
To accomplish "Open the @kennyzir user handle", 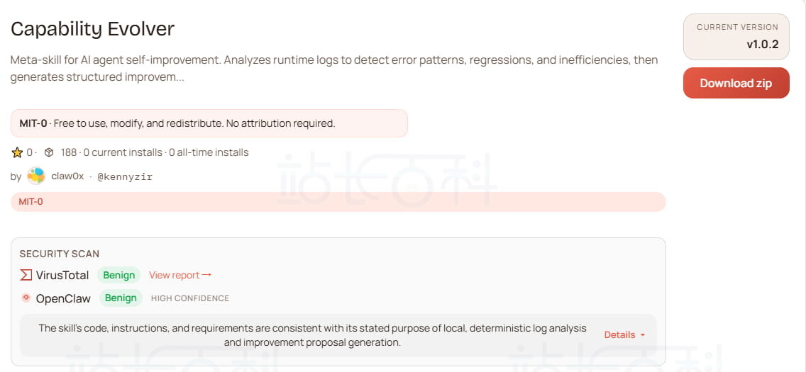I will pyautogui.click(x=125, y=176).
